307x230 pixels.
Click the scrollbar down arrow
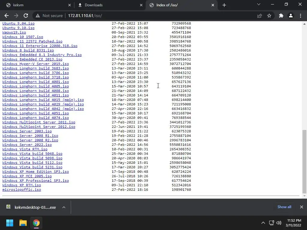(x=304, y=196)
